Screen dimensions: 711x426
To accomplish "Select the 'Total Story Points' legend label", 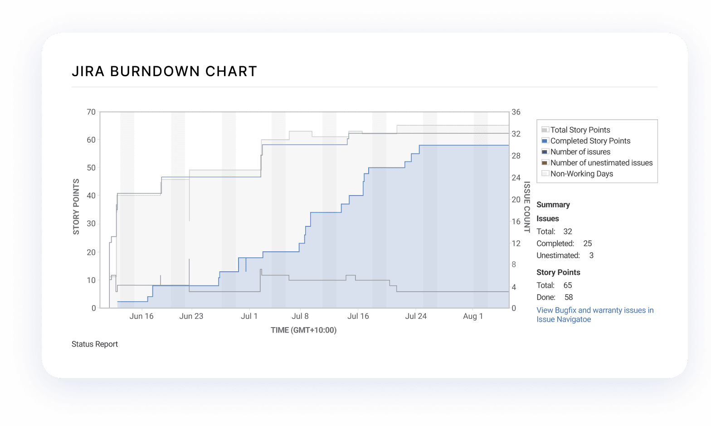I will 580,130.
